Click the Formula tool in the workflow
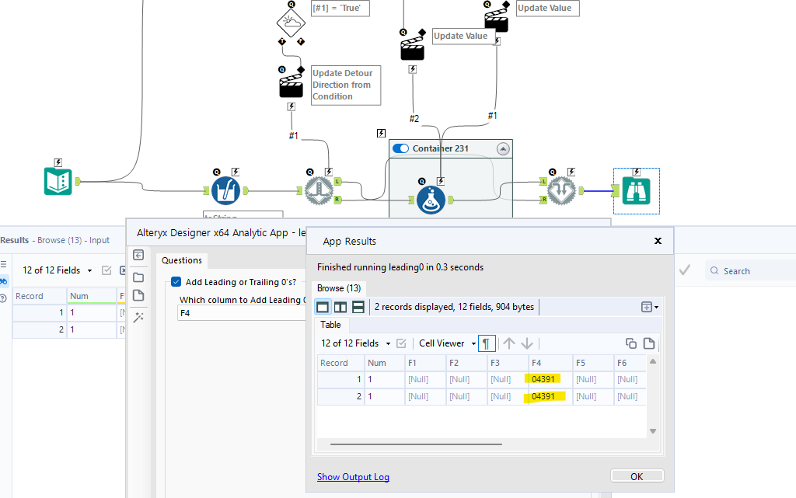This screenshot has height=498, width=796. pyautogui.click(x=225, y=190)
